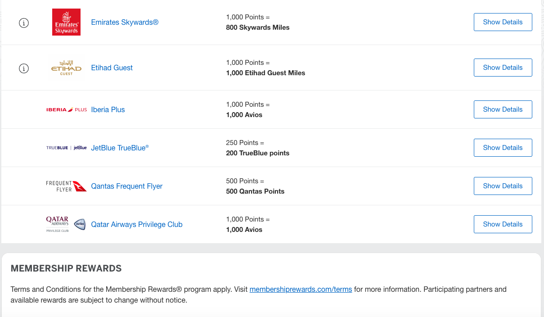Open the Qantas Frequent Flyer link
This screenshot has height=317, width=544.
[127, 186]
